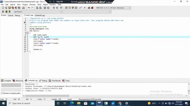Open the Find Results tab
Image resolution: width=190 pixels, height=106 pixels.
coord(55,81)
